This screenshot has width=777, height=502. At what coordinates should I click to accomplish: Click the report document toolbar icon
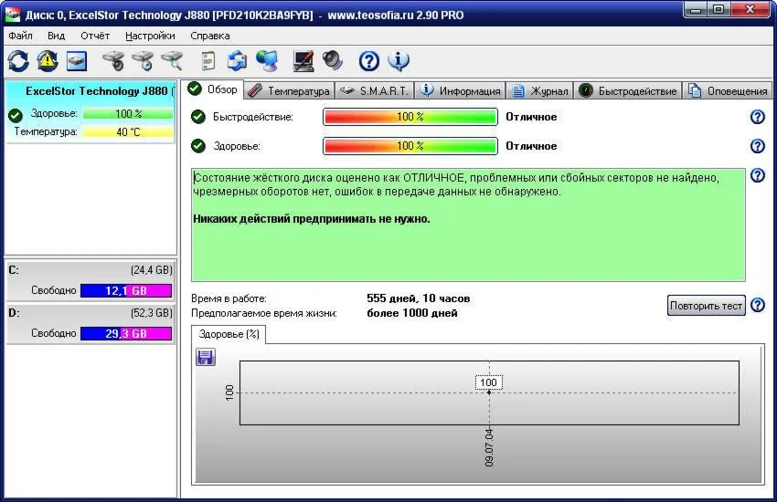tap(208, 61)
